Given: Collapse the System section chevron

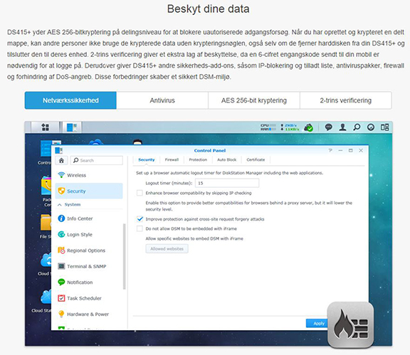Looking at the screenshot, I should coord(60,205).
